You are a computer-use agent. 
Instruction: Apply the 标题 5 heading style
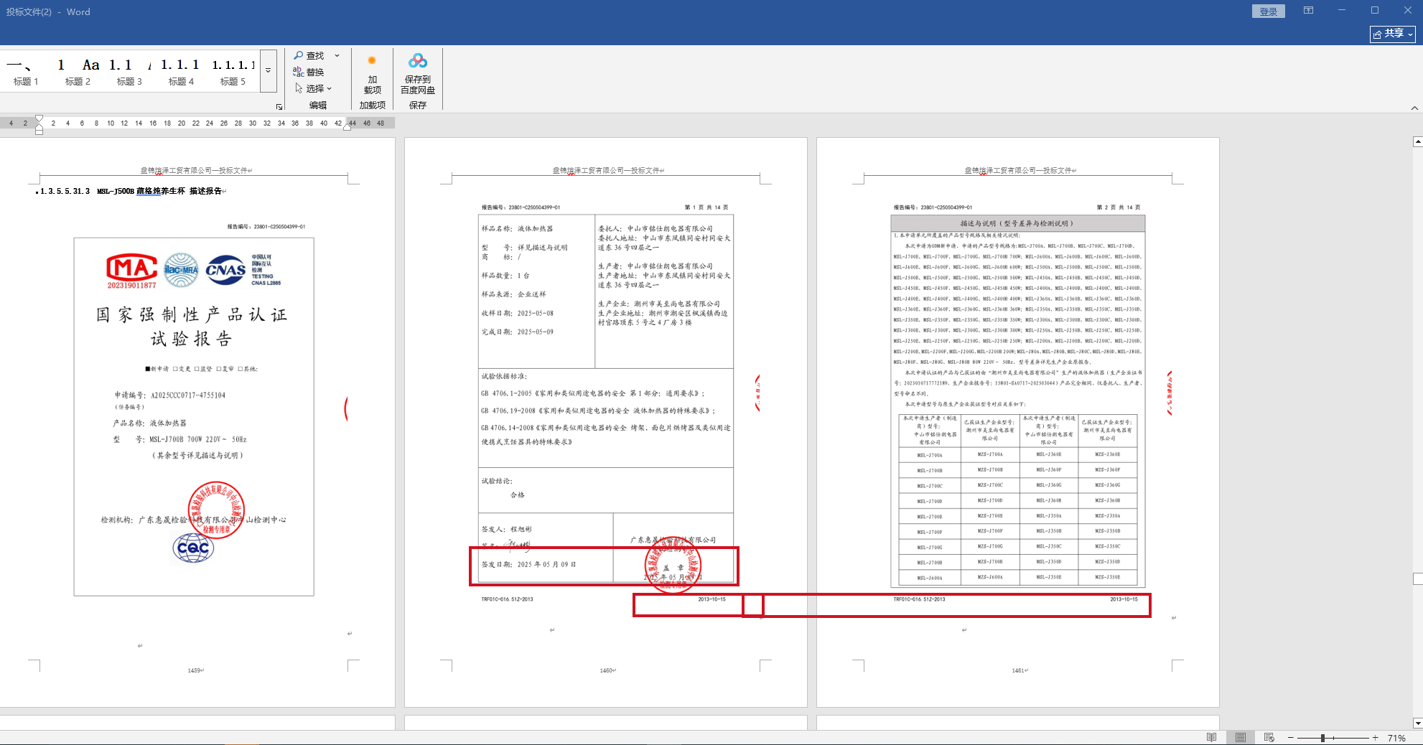[233, 71]
